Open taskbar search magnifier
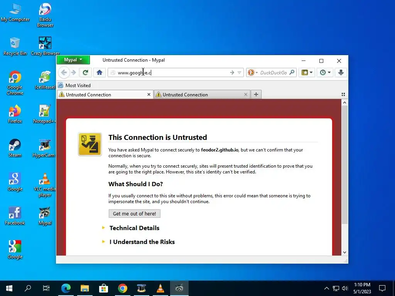 [x=28, y=288]
